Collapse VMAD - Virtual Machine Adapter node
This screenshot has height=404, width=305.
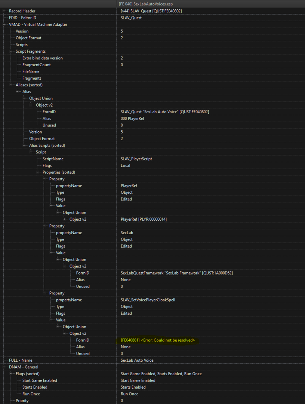click(4, 24)
